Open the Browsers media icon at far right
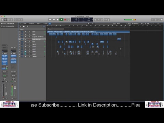The height and width of the screenshot is (123, 164). coord(162,20)
